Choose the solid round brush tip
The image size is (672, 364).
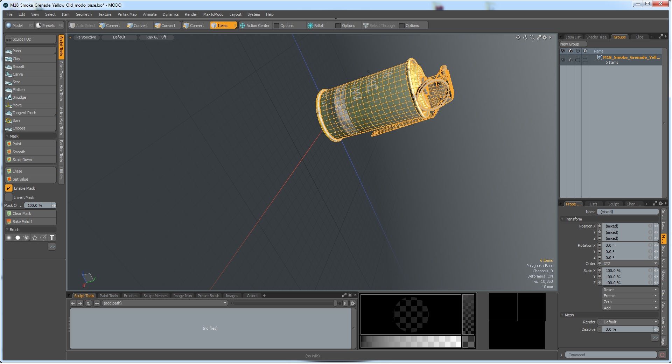pyautogui.click(x=18, y=238)
